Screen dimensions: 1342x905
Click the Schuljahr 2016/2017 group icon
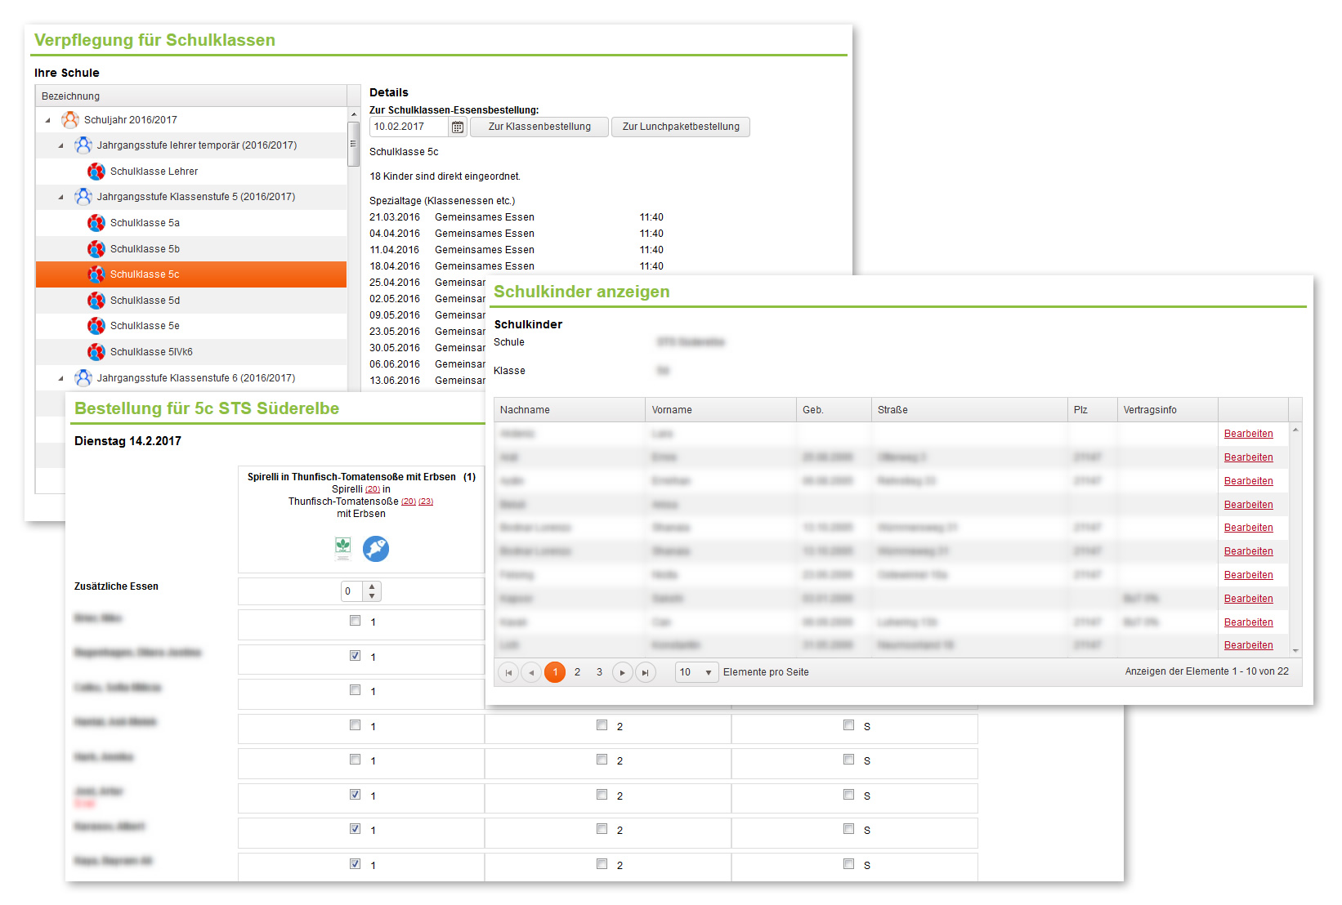click(x=70, y=120)
